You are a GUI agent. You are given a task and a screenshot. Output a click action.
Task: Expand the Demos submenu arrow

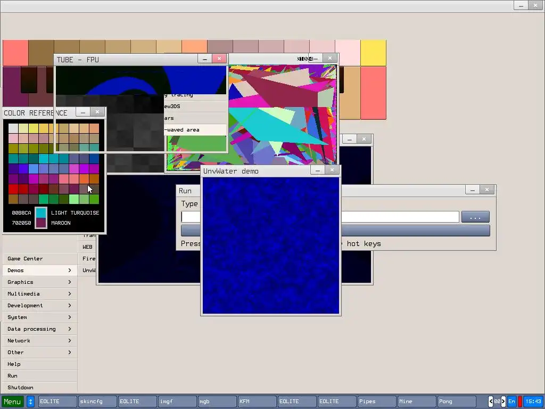(70, 270)
